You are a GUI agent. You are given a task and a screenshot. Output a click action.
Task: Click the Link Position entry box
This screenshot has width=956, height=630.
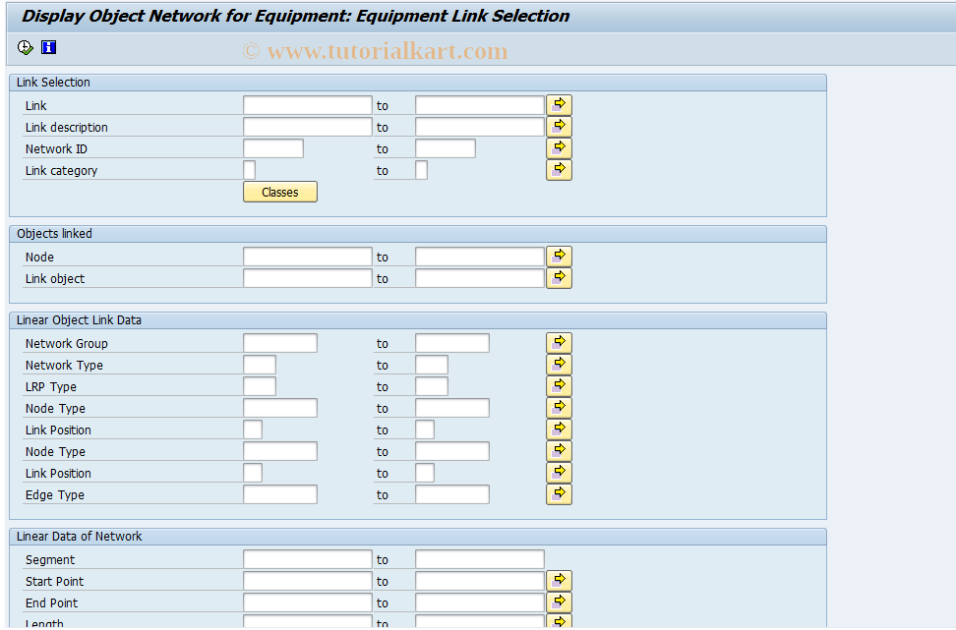(252, 429)
